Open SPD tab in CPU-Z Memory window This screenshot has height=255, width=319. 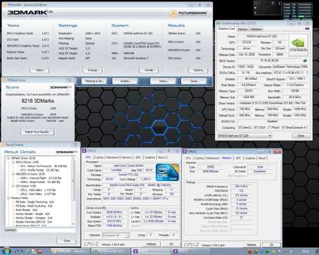coord(238,158)
